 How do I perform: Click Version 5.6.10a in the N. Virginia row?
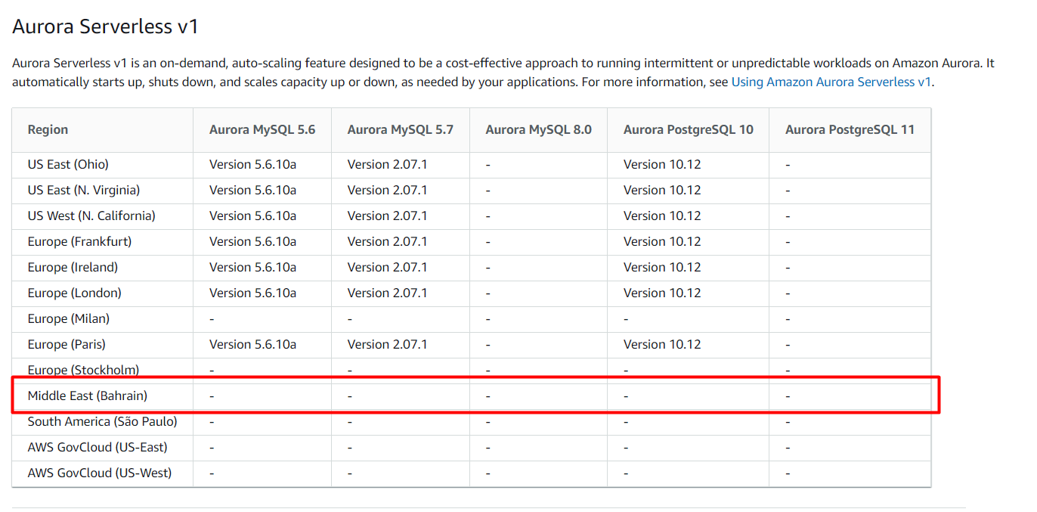pyautogui.click(x=252, y=190)
